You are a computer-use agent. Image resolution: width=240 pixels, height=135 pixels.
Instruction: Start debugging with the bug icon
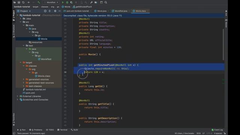[x=67, y=3]
